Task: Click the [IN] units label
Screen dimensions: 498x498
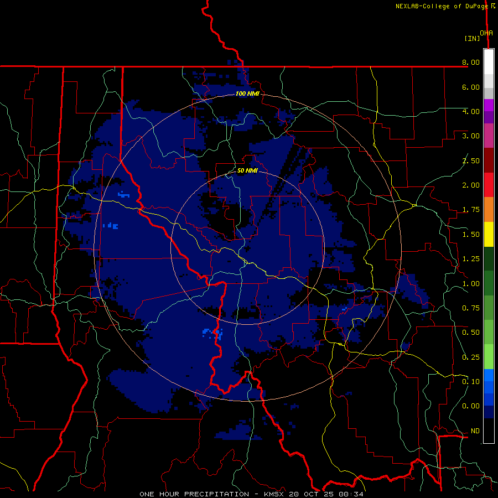Action: tap(473, 38)
